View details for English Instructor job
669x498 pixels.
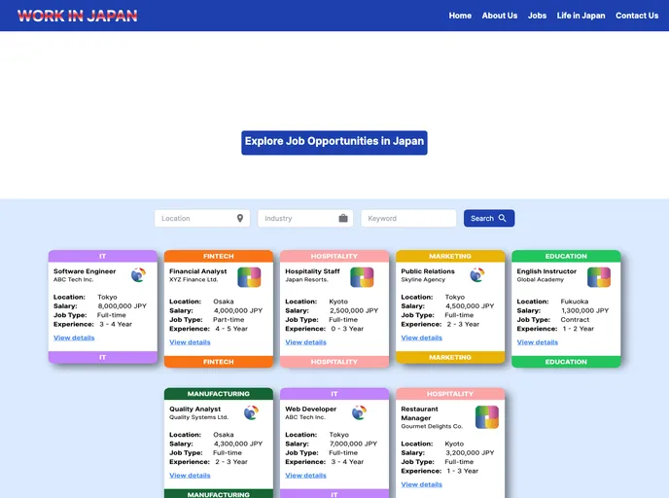click(x=537, y=342)
